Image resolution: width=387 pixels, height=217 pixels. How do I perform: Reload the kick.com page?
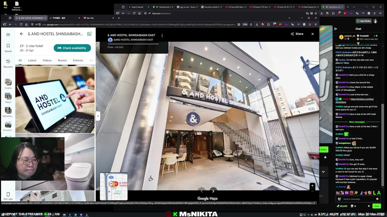point(134,13)
